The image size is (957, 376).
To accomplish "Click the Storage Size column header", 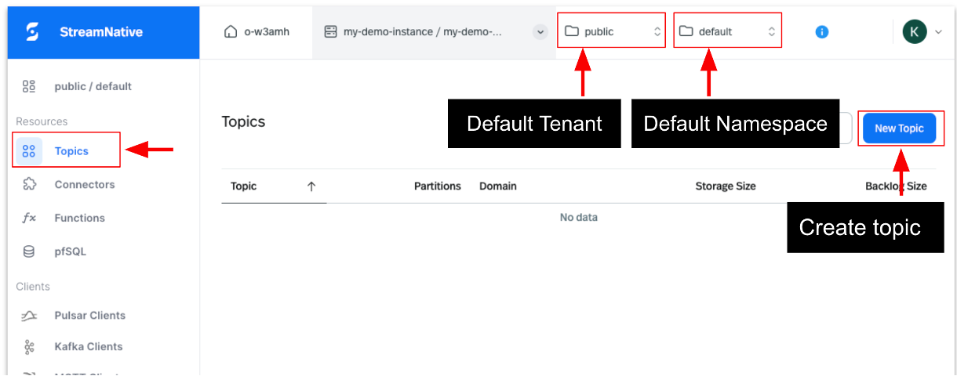I will coord(726,186).
